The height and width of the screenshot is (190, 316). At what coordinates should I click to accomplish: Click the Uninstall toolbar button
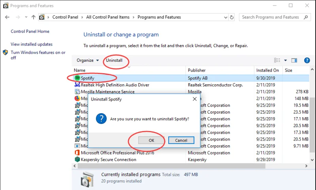(x=114, y=61)
